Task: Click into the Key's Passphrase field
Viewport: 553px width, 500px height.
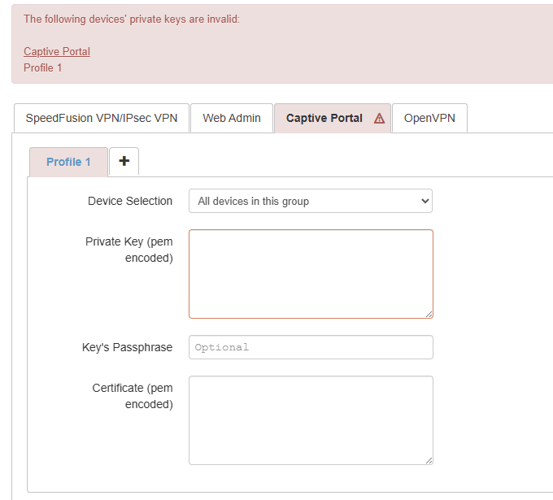Action: pos(311,347)
